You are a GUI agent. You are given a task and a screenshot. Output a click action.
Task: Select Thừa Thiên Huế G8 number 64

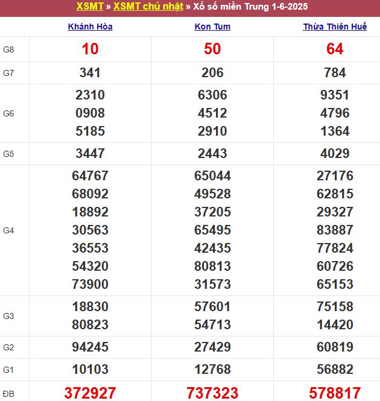[335, 49]
